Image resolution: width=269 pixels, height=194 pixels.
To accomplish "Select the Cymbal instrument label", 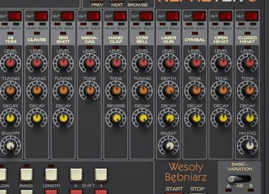I will click(x=195, y=40).
